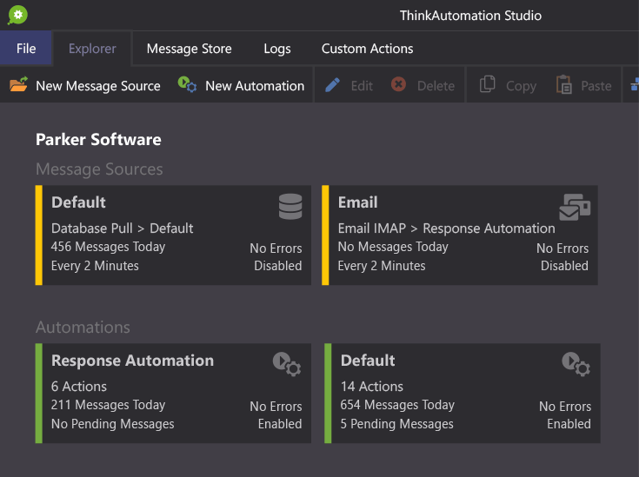Screen dimensions: 639x477
Task: Click '654 Messages Today' text
Action: 397,405
